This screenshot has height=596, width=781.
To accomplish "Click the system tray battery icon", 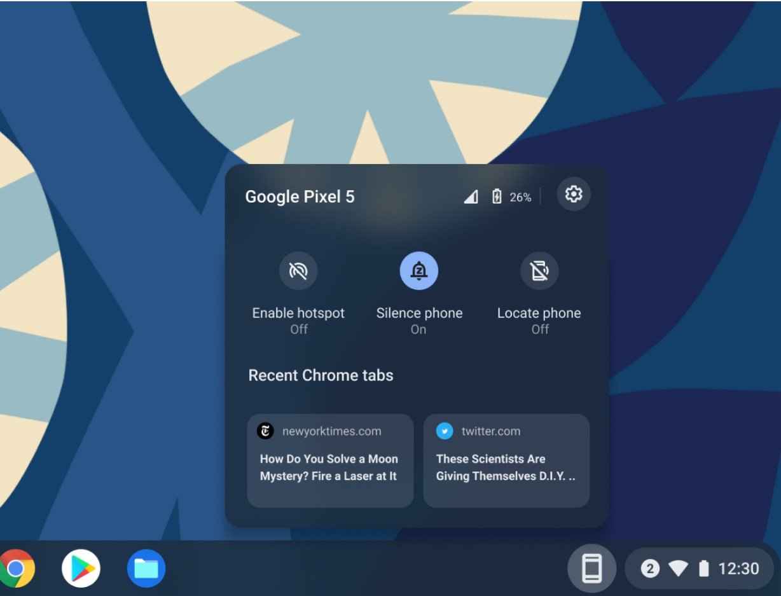I will tap(703, 568).
